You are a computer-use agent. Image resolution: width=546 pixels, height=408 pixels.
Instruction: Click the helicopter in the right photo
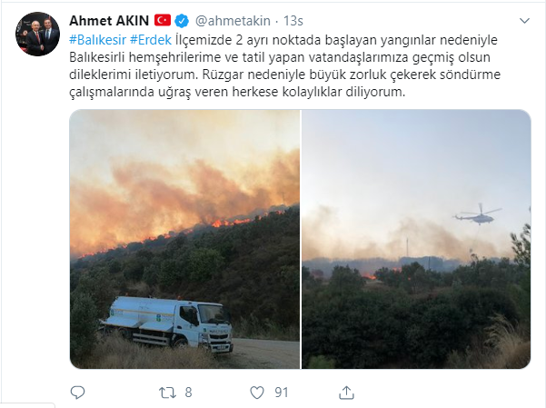pyautogui.click(x=477, y=214)
